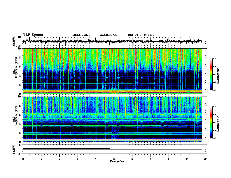Click the "Time (min)" axis label
This screenshot has height=178, width=231.
117,161
